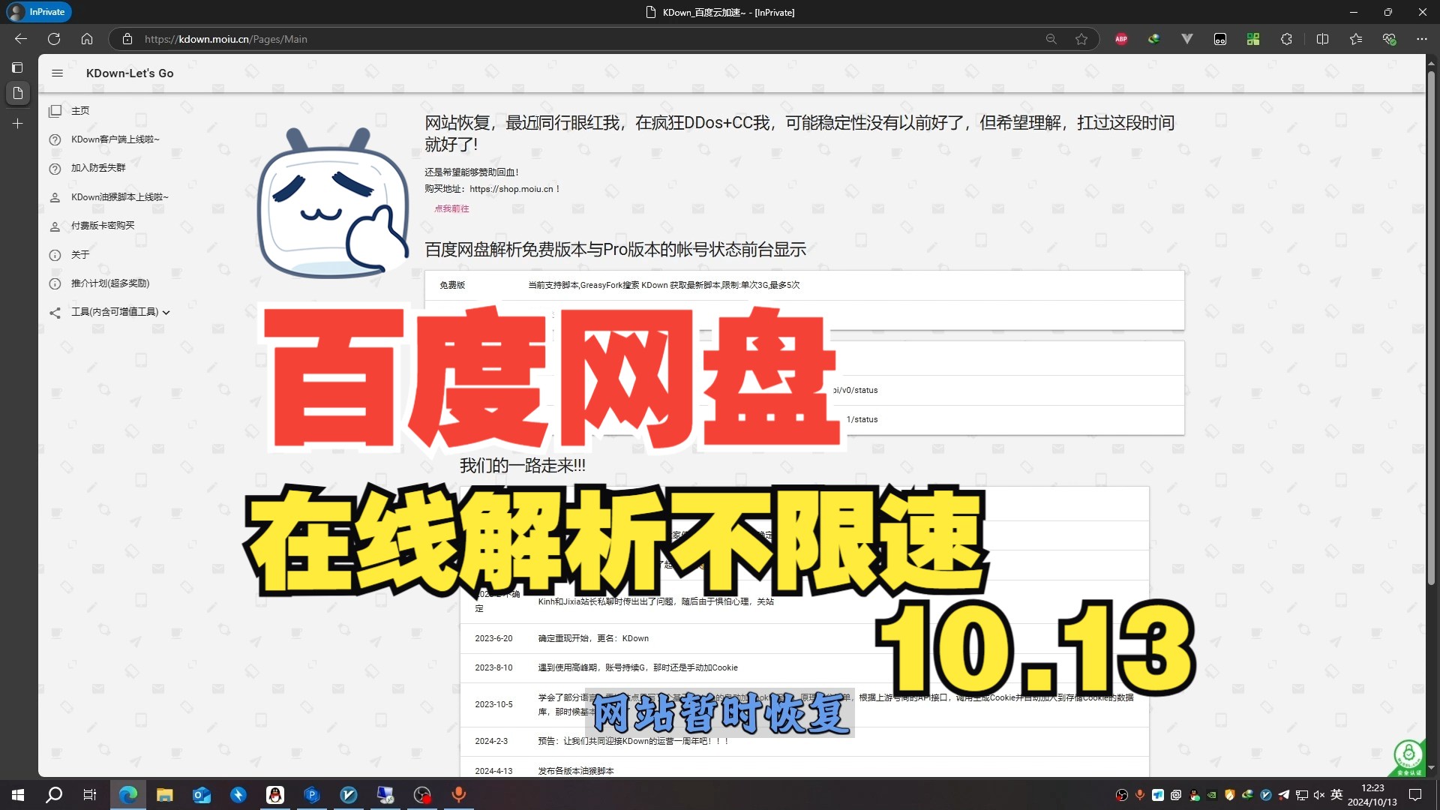Select the KDown vertical tab
This screenshot has width=1440, height=810.
pyautogui.click(x=18, y=94)
